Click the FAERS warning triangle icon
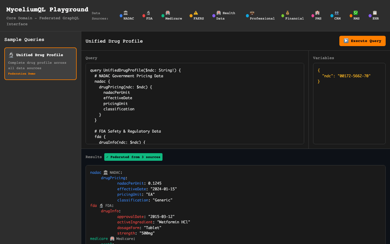The width and height of the screenshot is (390, 244). [x=196, y=13]
